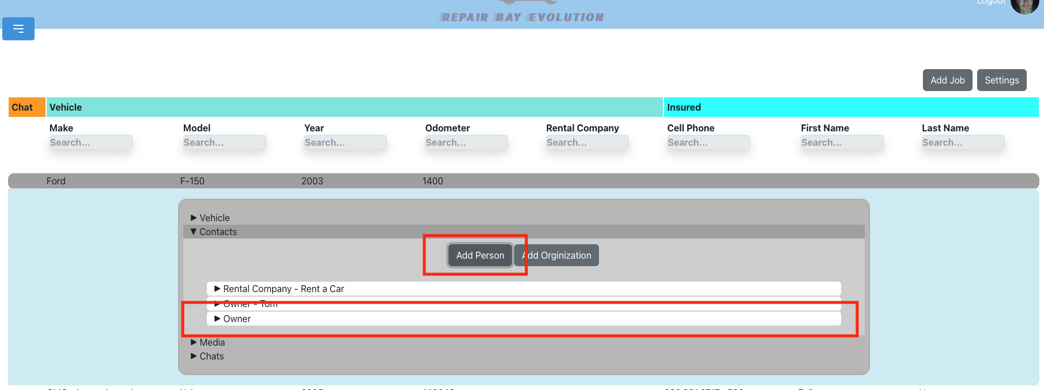Click the Cell Phone search field
The image size is (1044, 390).
coord(708,142)
